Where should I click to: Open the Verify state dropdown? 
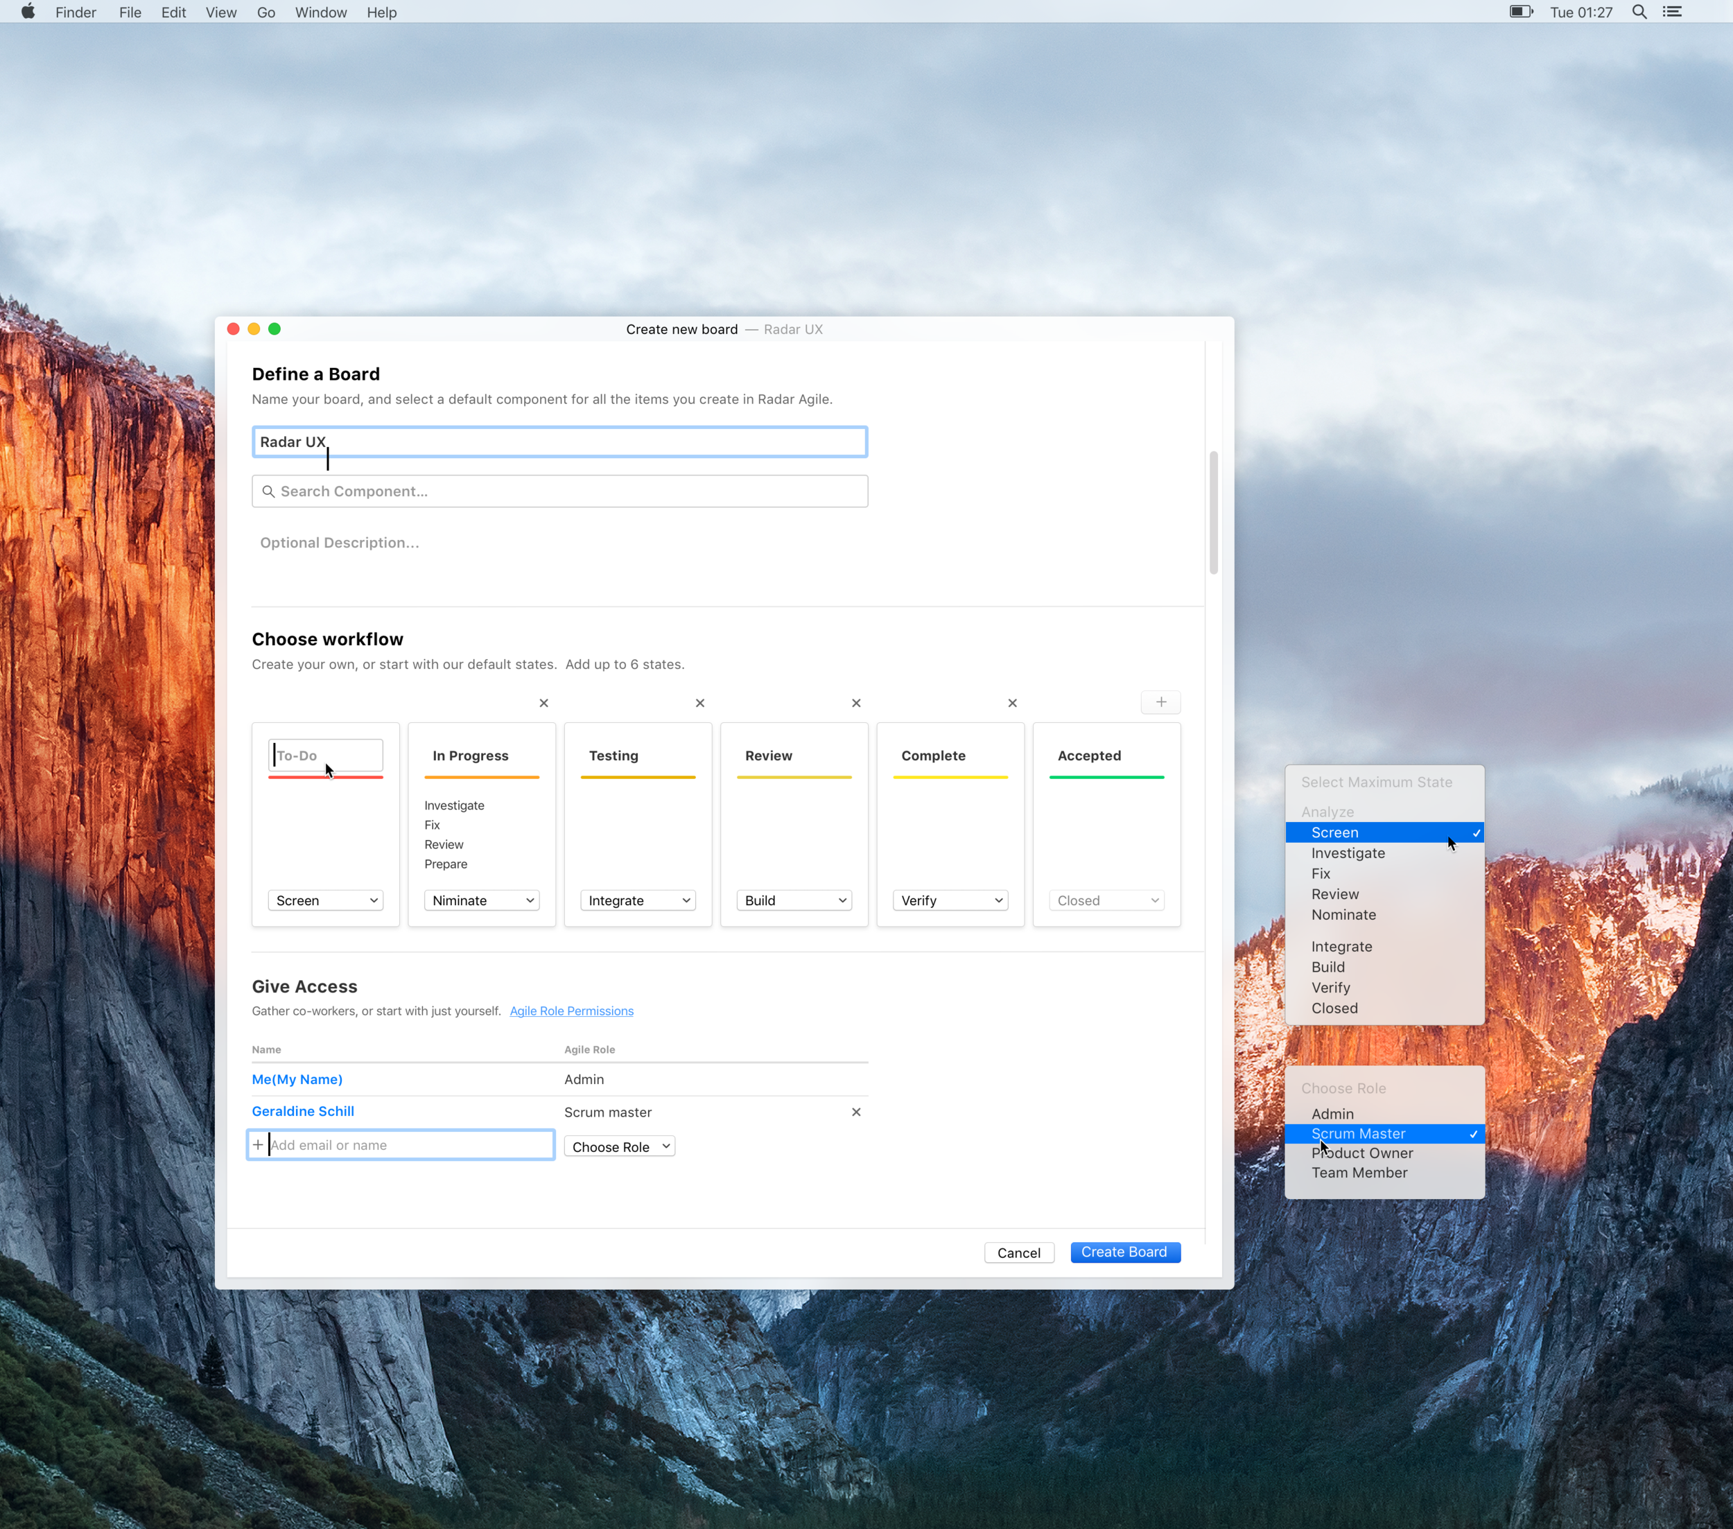tap(950, 900)
